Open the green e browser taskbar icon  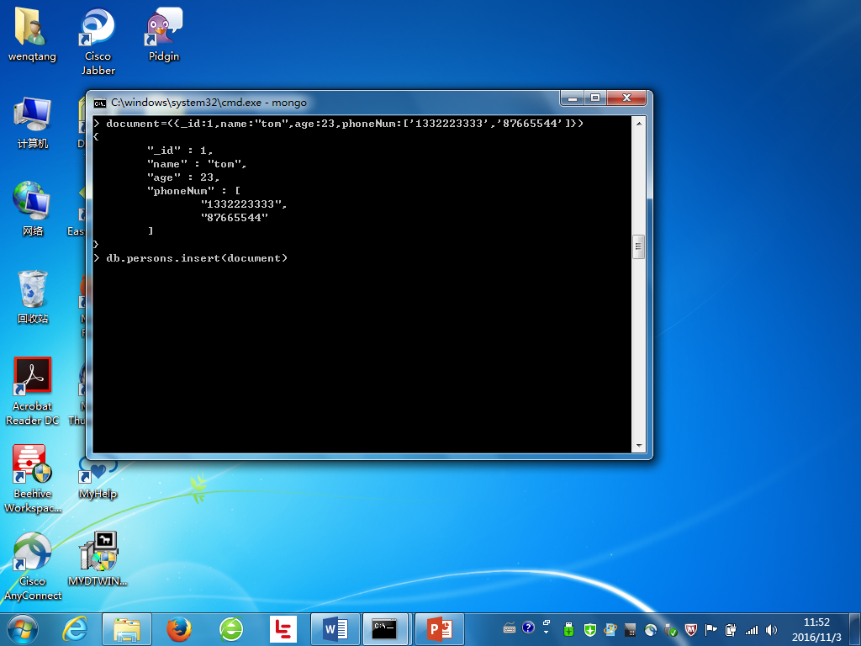click(x=231, y=629)
